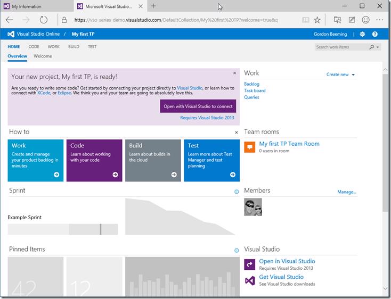Open settings gear in blue header
The image size is (391, 299).
[x=362, y=34]
